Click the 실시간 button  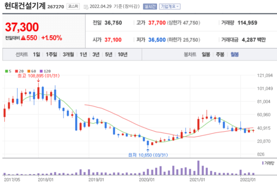[150, 7]
